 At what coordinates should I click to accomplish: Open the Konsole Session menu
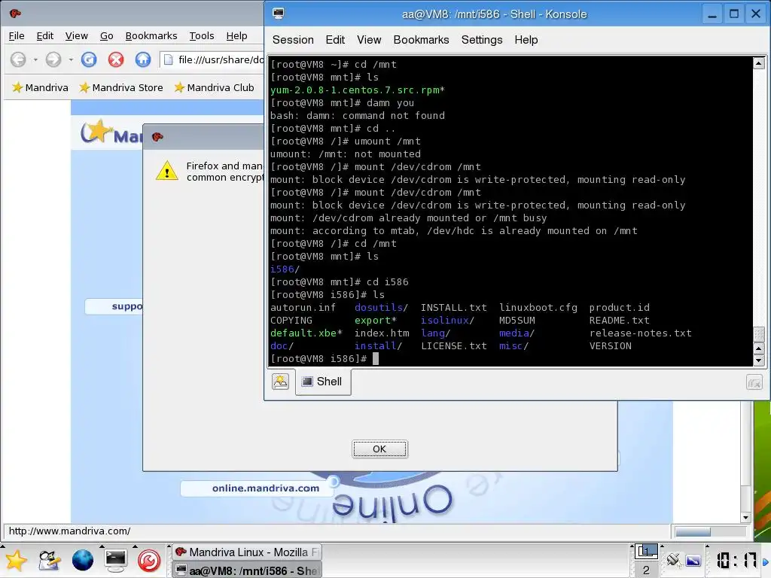[x=293, y=40]
